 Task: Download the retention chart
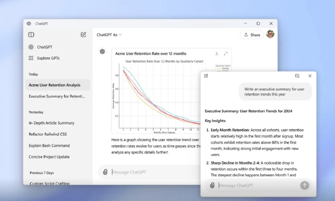pyautogui.click(x=217, y=53)
